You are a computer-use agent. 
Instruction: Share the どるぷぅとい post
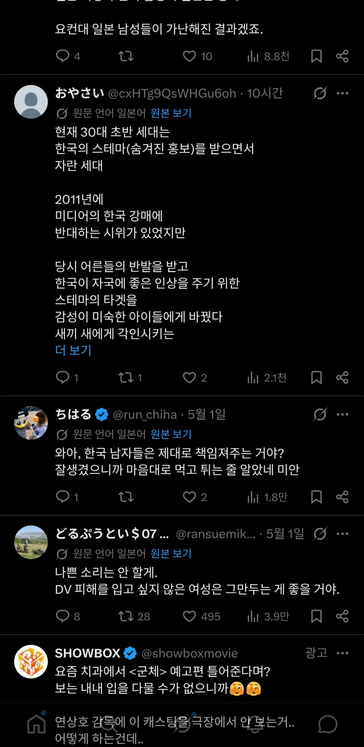(342, 616)
